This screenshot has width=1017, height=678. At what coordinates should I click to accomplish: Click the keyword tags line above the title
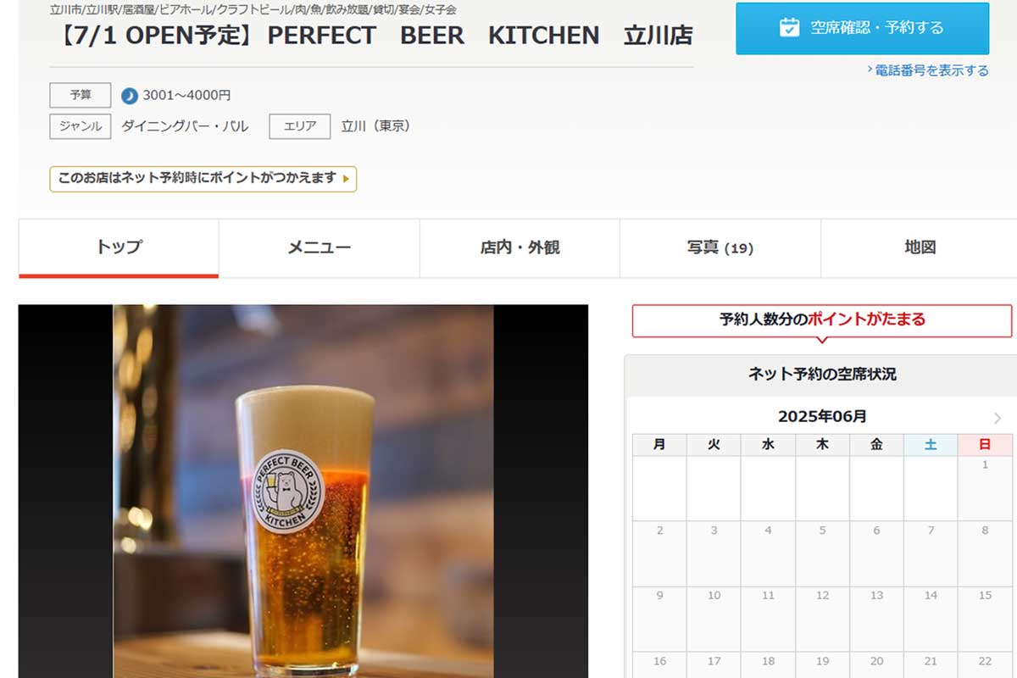coord(253,10)
